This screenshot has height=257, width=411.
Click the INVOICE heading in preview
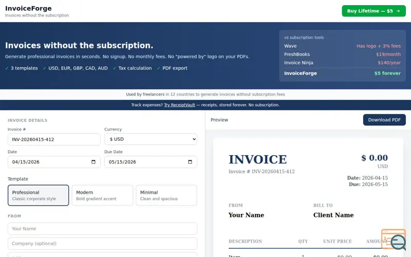click(258, 159)
